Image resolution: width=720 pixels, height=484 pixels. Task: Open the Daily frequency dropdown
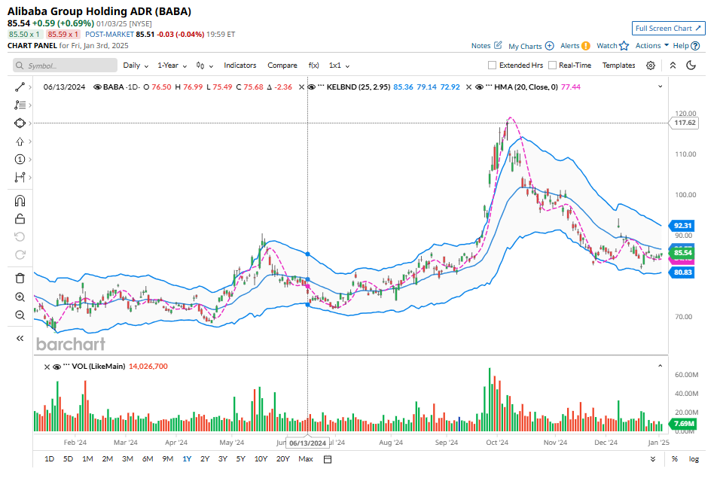[x=136, y=65]
